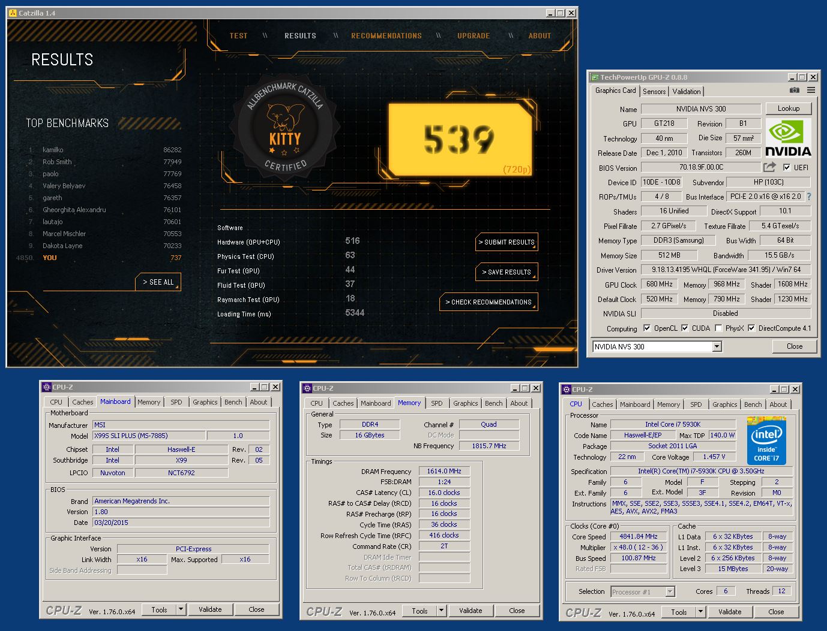Click the BIOS Version field 70.18.9F.00.0C
Image resolution: width=827 pixels, height=631 pixels.
(x=701, y=167)
